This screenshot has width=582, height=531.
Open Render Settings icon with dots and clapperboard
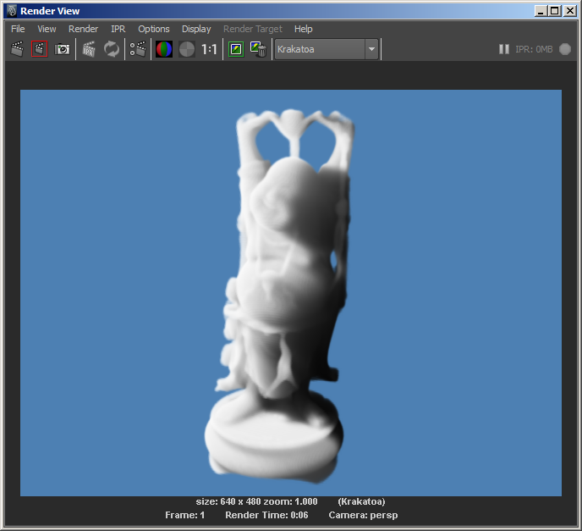tap(138, 49)
